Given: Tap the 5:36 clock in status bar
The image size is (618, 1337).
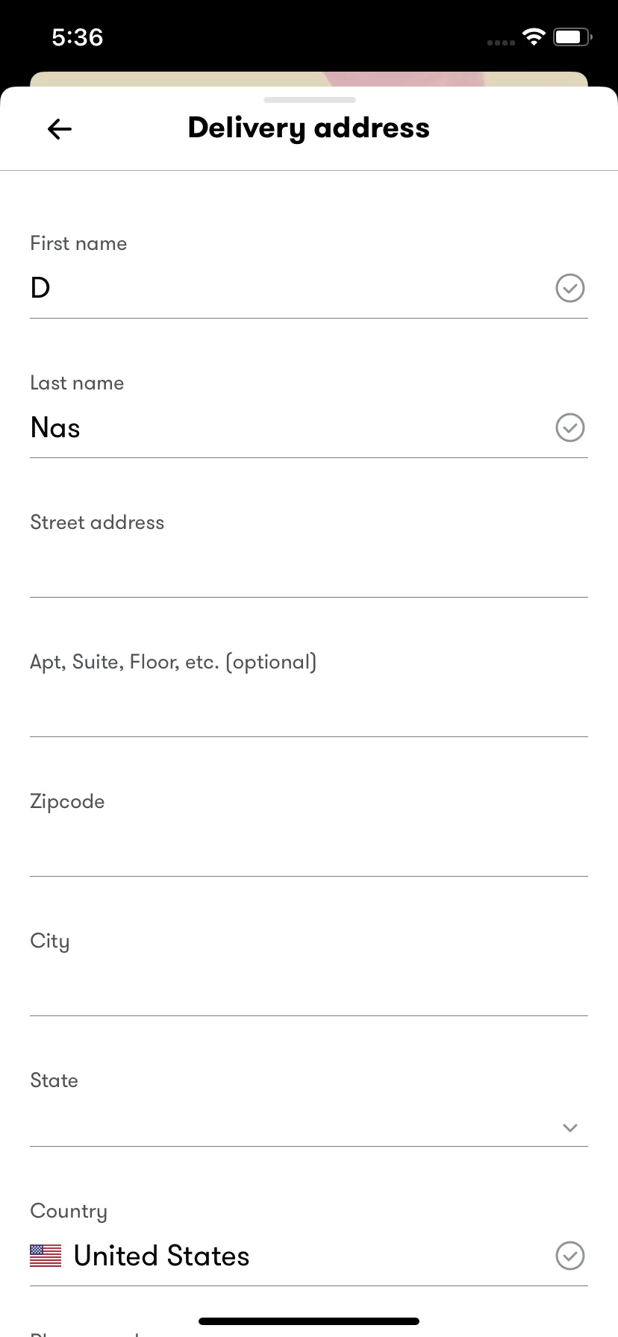Looking at the screenshot, I should coord(78,37).
